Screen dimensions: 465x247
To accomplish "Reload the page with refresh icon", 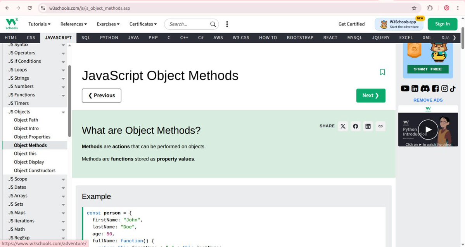I will coord(29,8).
